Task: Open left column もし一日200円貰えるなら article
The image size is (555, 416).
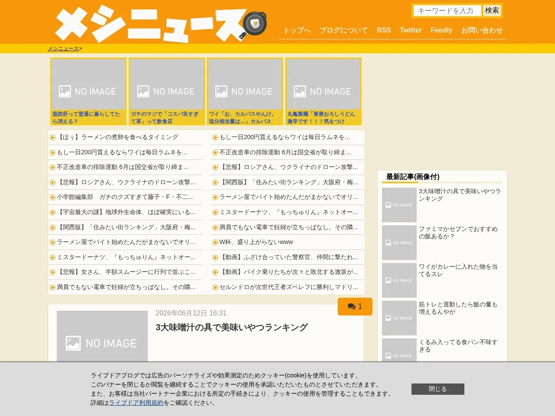Action: point(122,152)
